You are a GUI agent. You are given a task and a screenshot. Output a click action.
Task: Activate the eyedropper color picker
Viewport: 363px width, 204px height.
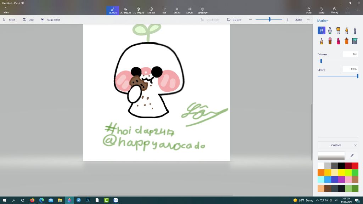click(x=352, y=155)
